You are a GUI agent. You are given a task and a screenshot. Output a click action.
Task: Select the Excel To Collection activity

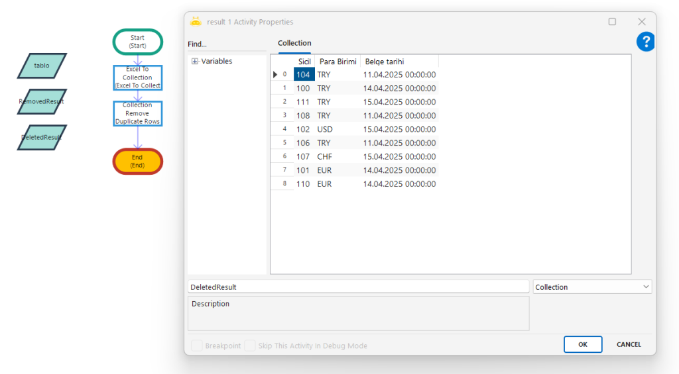[137, 77]
